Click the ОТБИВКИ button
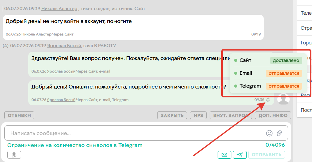Viewport: 312px width, 162px height. click(x=19, y=115)
